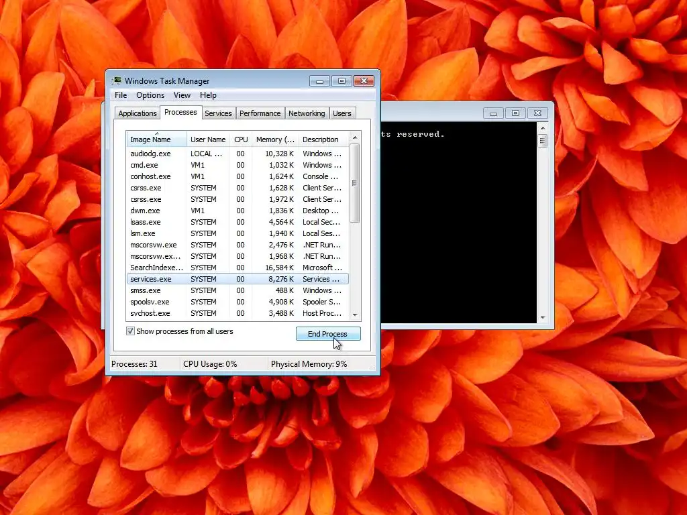Select the conhost.exe process row

pyautogui.click(x=237, y=176)
